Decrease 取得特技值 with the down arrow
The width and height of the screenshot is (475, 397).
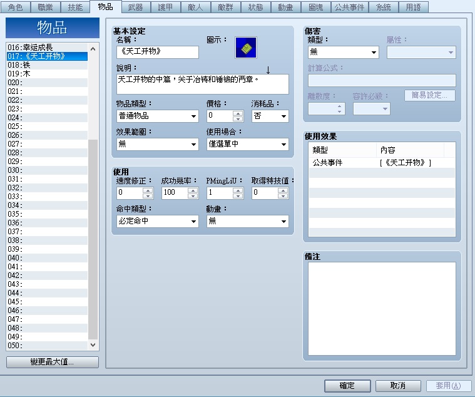click(283, 196)
